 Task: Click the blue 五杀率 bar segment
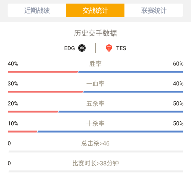[x=121, y=112]
